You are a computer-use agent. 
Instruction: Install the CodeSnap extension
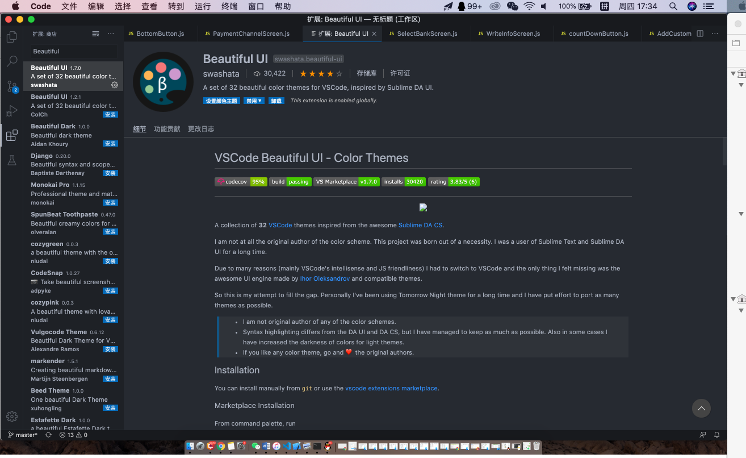(110, 290)
